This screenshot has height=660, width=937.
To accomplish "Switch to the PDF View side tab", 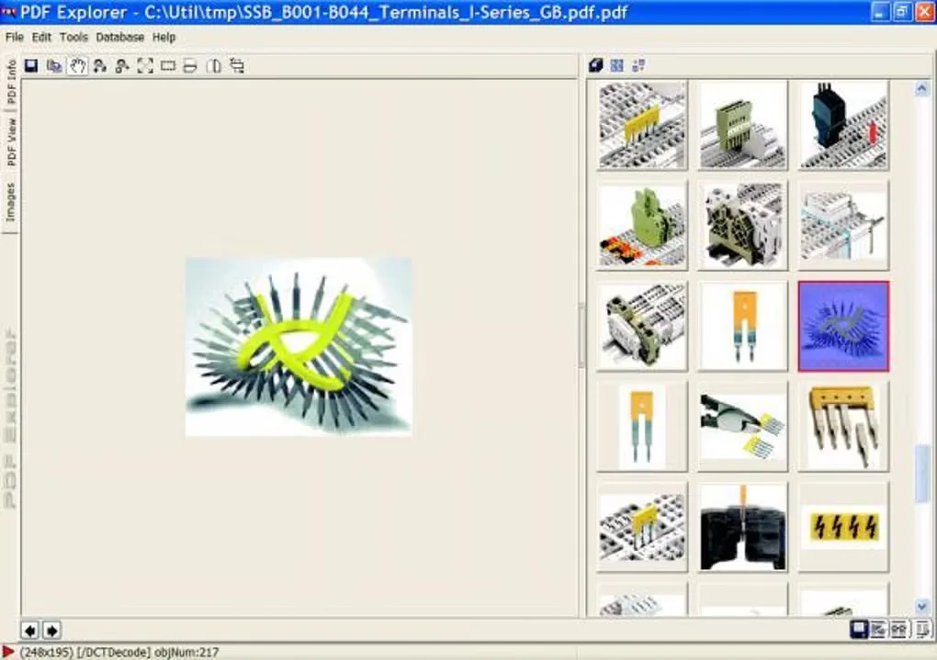I will pos(11,141).
